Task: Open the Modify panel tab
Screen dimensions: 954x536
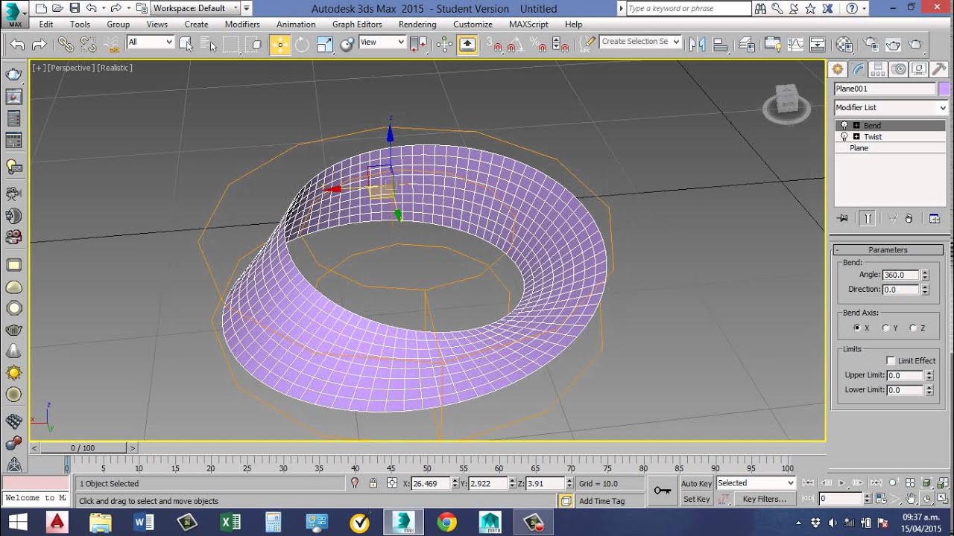Action: pos(858,69)
